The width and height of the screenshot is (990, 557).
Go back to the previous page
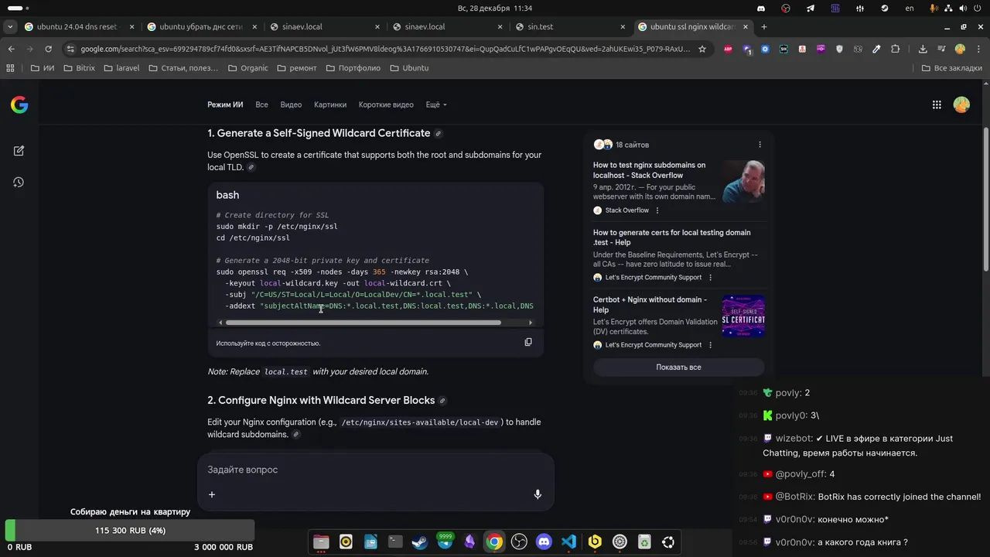coord(11,49)
